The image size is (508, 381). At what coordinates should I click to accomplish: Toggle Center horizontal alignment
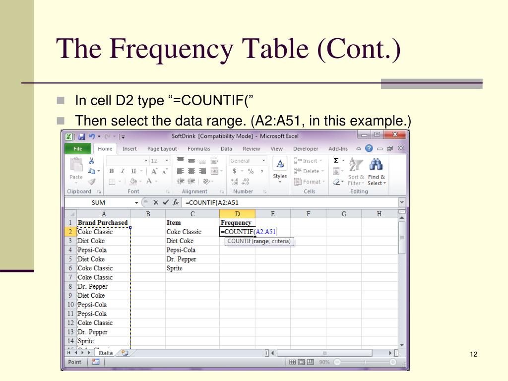[x=191, y=171]
